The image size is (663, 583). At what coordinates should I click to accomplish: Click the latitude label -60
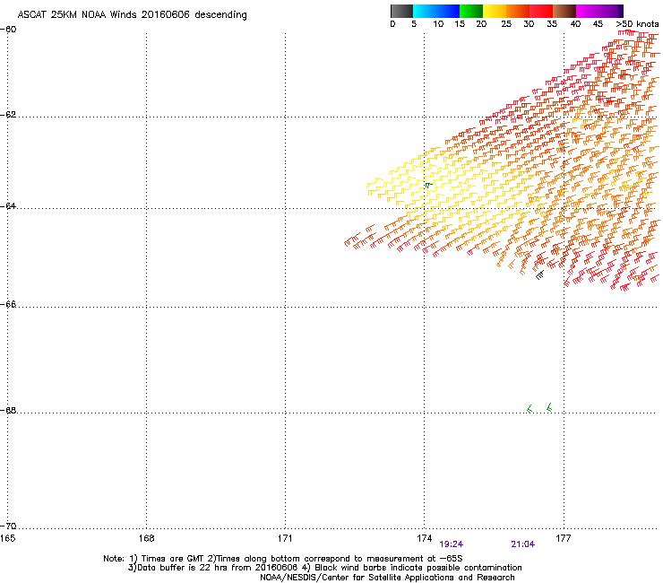pos(8,30)
